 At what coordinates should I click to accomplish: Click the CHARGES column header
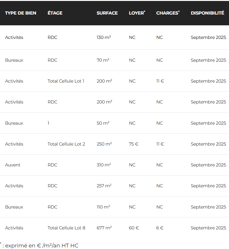pyautogui.click(x=168, y=13)
